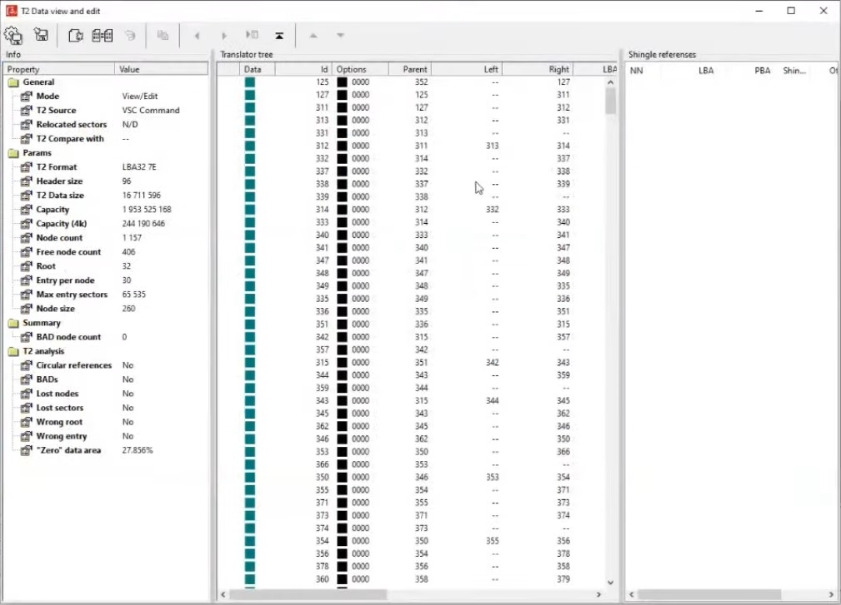The height and width of the screenshot is (605, 841).
Task: Click the greyed-out copy toolbar icon
Action: (x=163, y=35)
